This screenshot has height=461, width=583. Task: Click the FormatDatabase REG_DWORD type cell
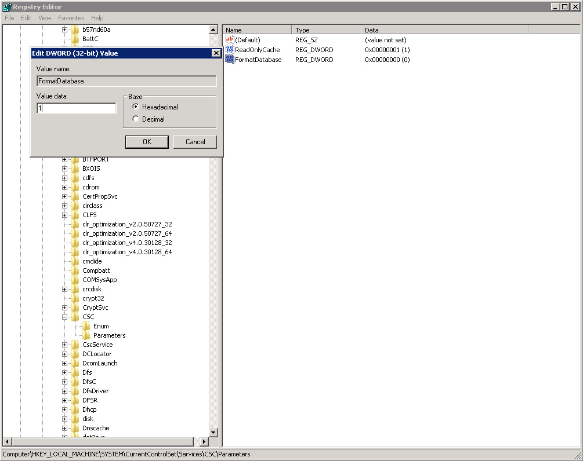[314, 60]
